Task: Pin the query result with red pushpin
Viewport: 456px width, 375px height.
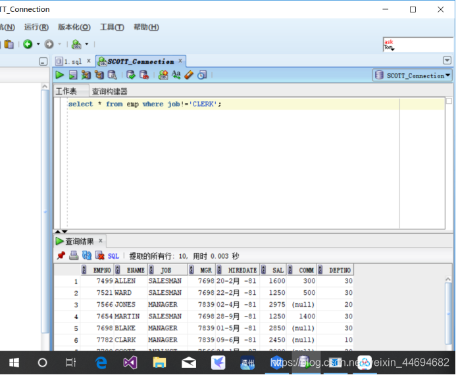Action: tap(61, 255)
